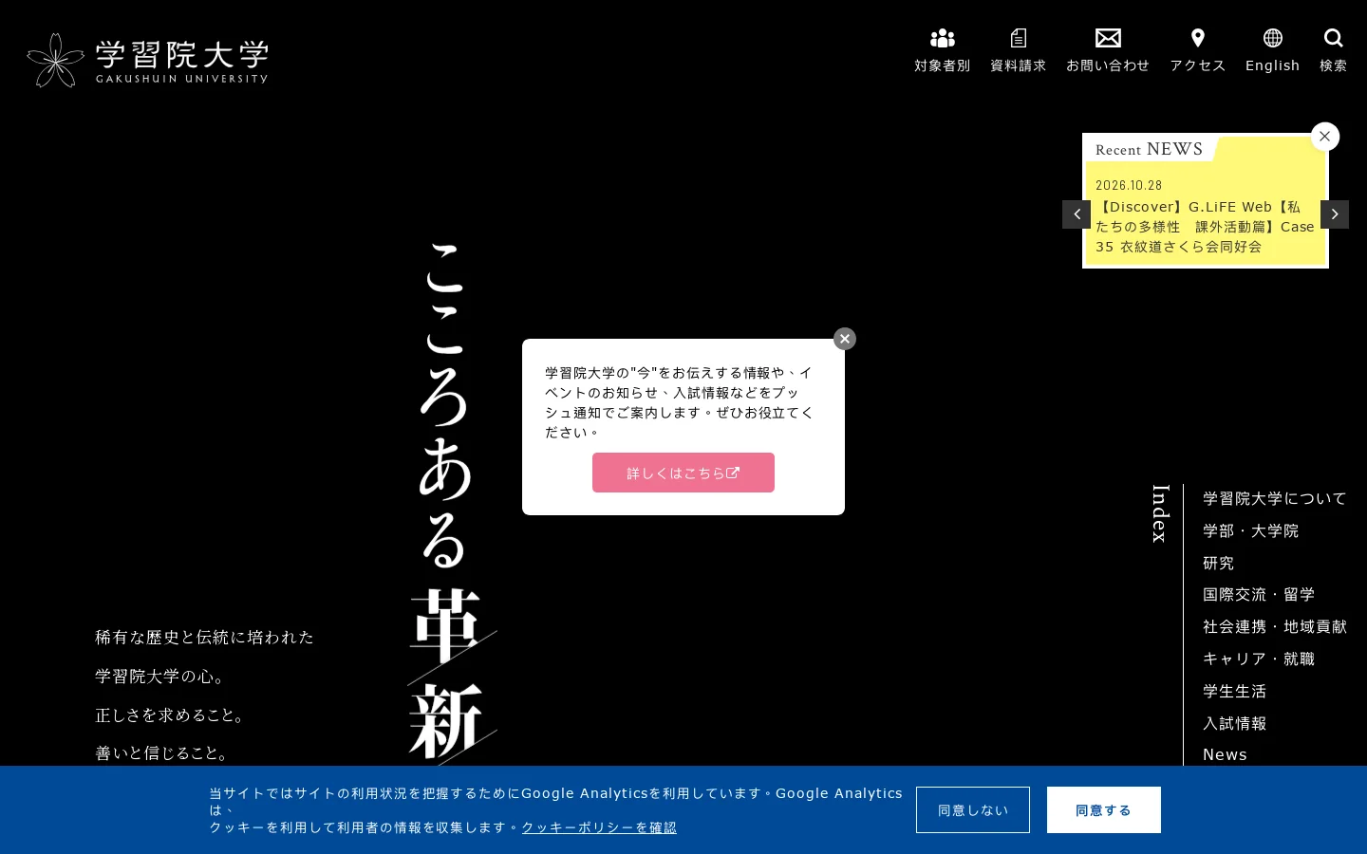Open 社会連携・地域貢献 in the Index menu
Image resolution: width=1367 pixels, height=854 pixels.
click(1275, 626)
